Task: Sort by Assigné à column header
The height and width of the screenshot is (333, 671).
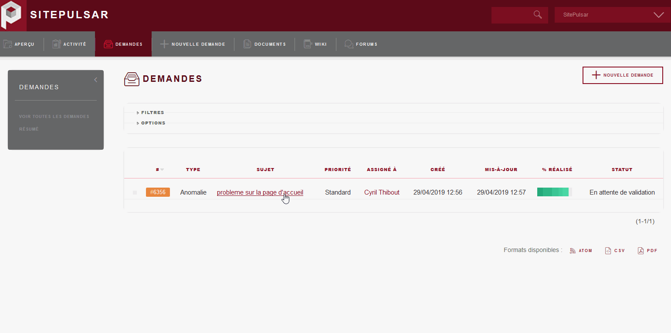Action: pos(382,170)
